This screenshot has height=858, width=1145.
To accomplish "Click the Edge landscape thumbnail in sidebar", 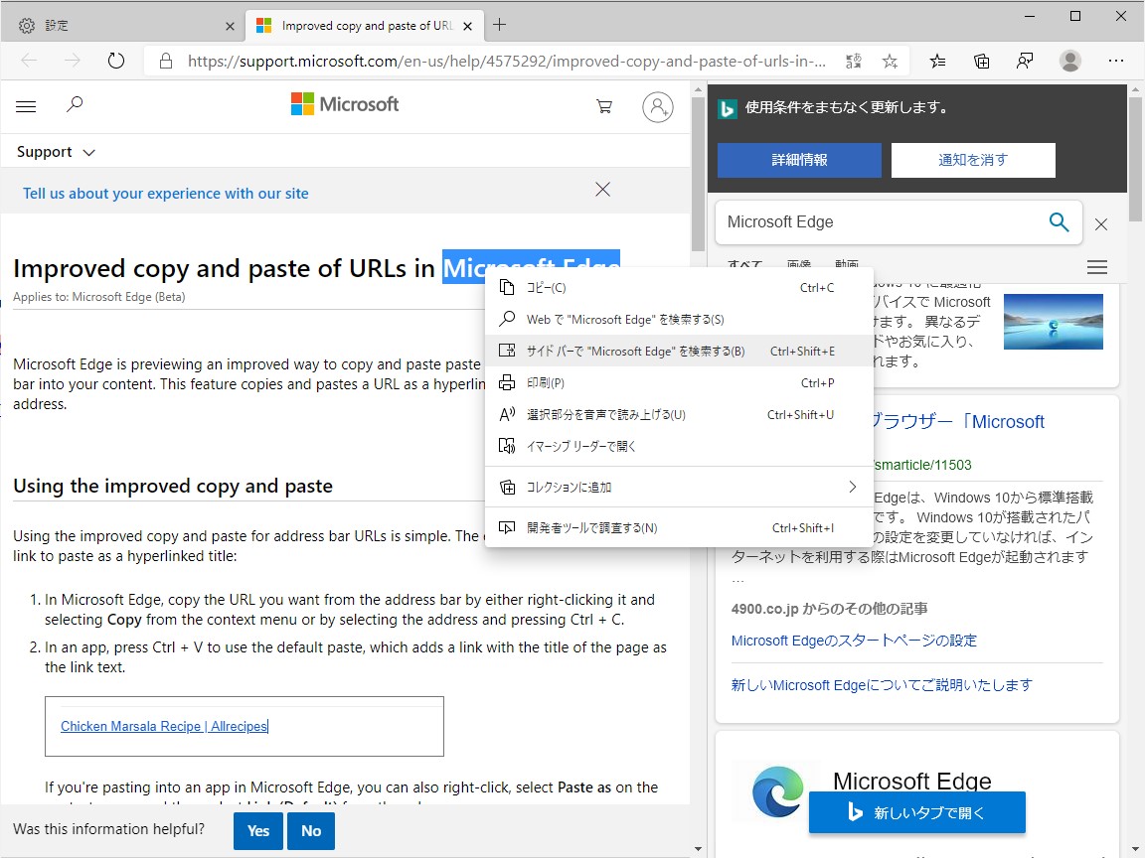I will click(x=1053, y=322).
